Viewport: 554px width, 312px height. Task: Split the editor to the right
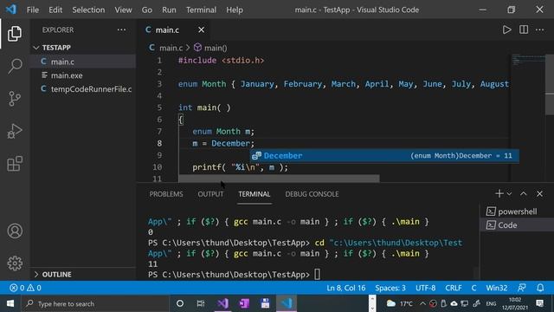pos(524,29)
